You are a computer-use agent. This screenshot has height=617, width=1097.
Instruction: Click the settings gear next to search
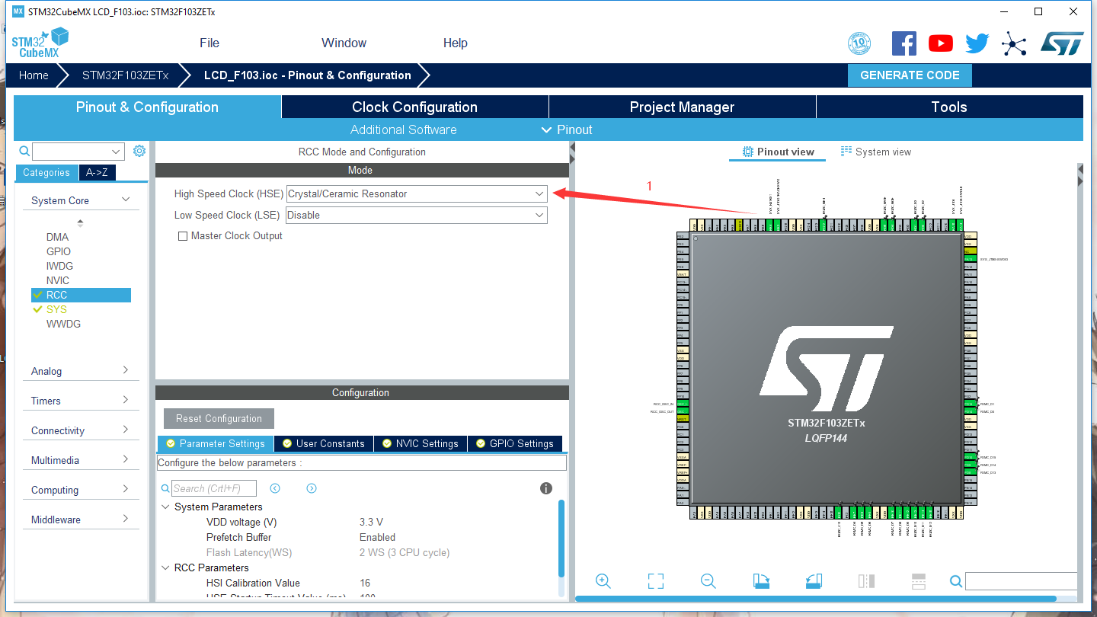139,151
